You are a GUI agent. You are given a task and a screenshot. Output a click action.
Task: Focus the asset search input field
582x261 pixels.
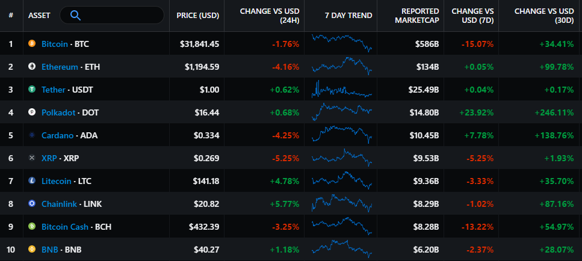(x=120, y=16)
